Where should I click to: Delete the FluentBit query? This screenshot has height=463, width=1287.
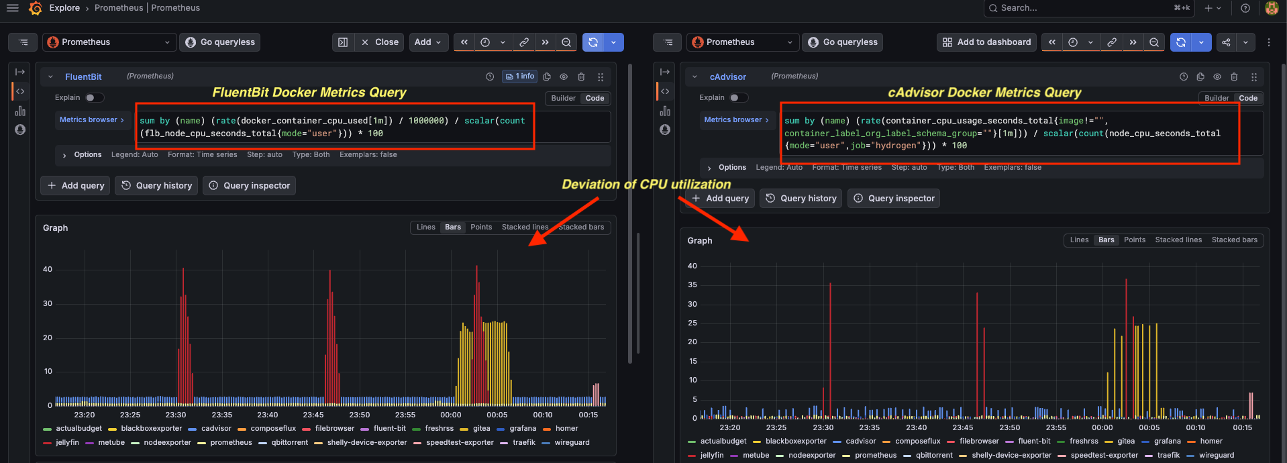(x=582, y=76)
